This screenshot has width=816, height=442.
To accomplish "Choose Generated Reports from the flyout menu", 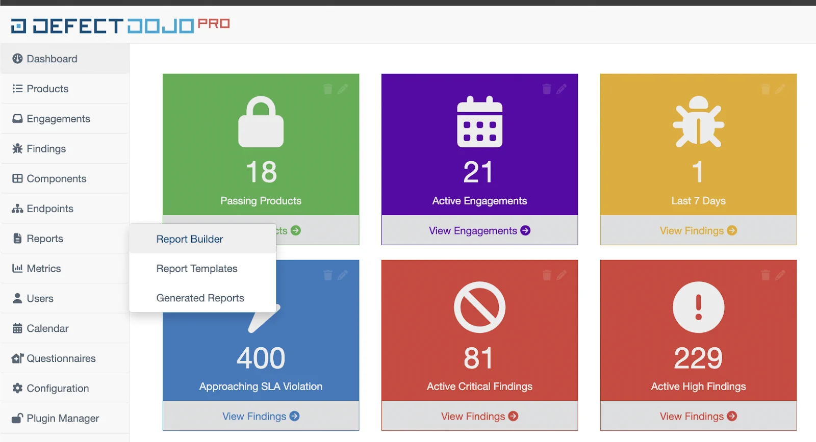I will tap(200, 298).
